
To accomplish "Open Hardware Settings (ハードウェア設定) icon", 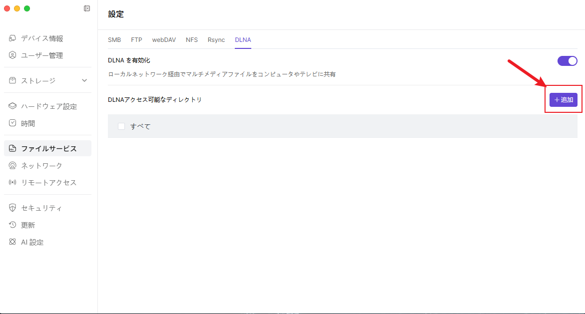I will 13,106.
